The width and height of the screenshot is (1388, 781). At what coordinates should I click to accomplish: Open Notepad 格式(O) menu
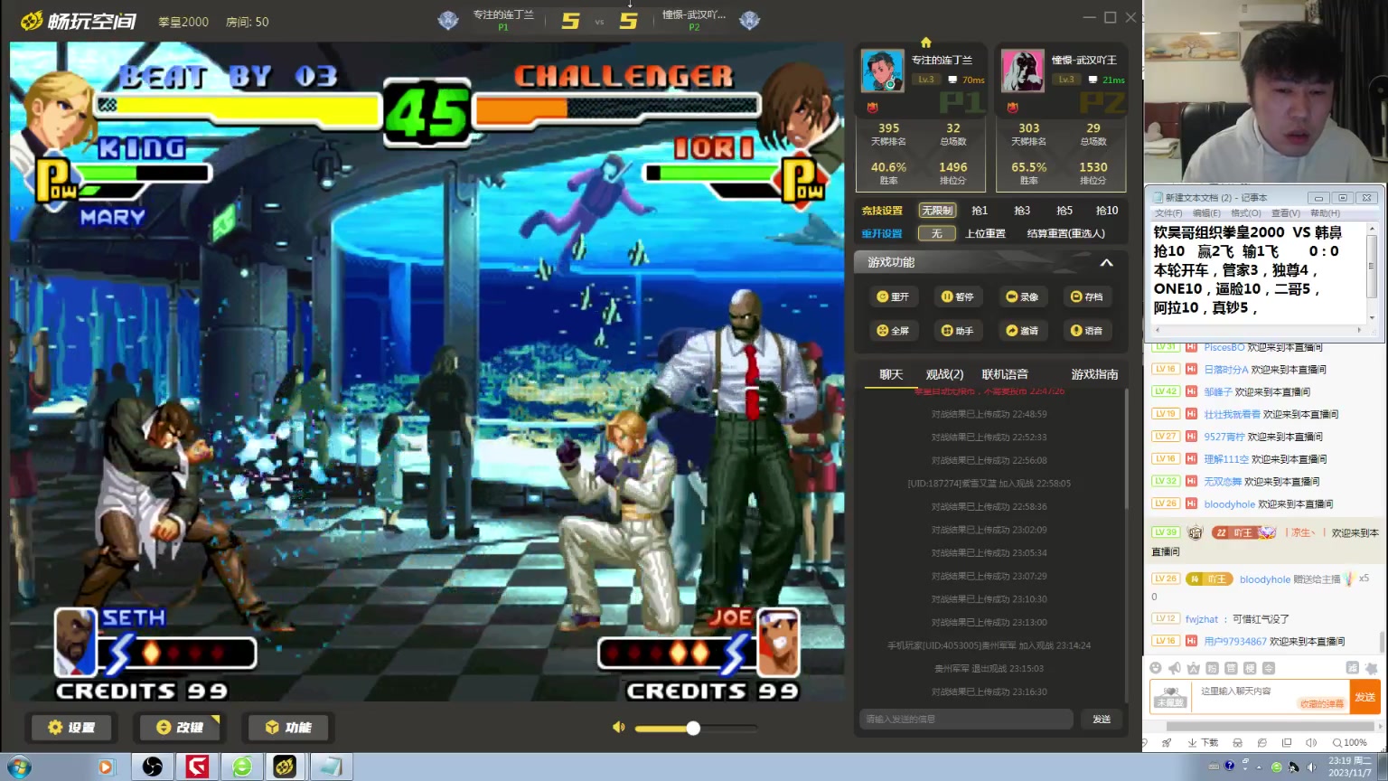click(1245, 213)
